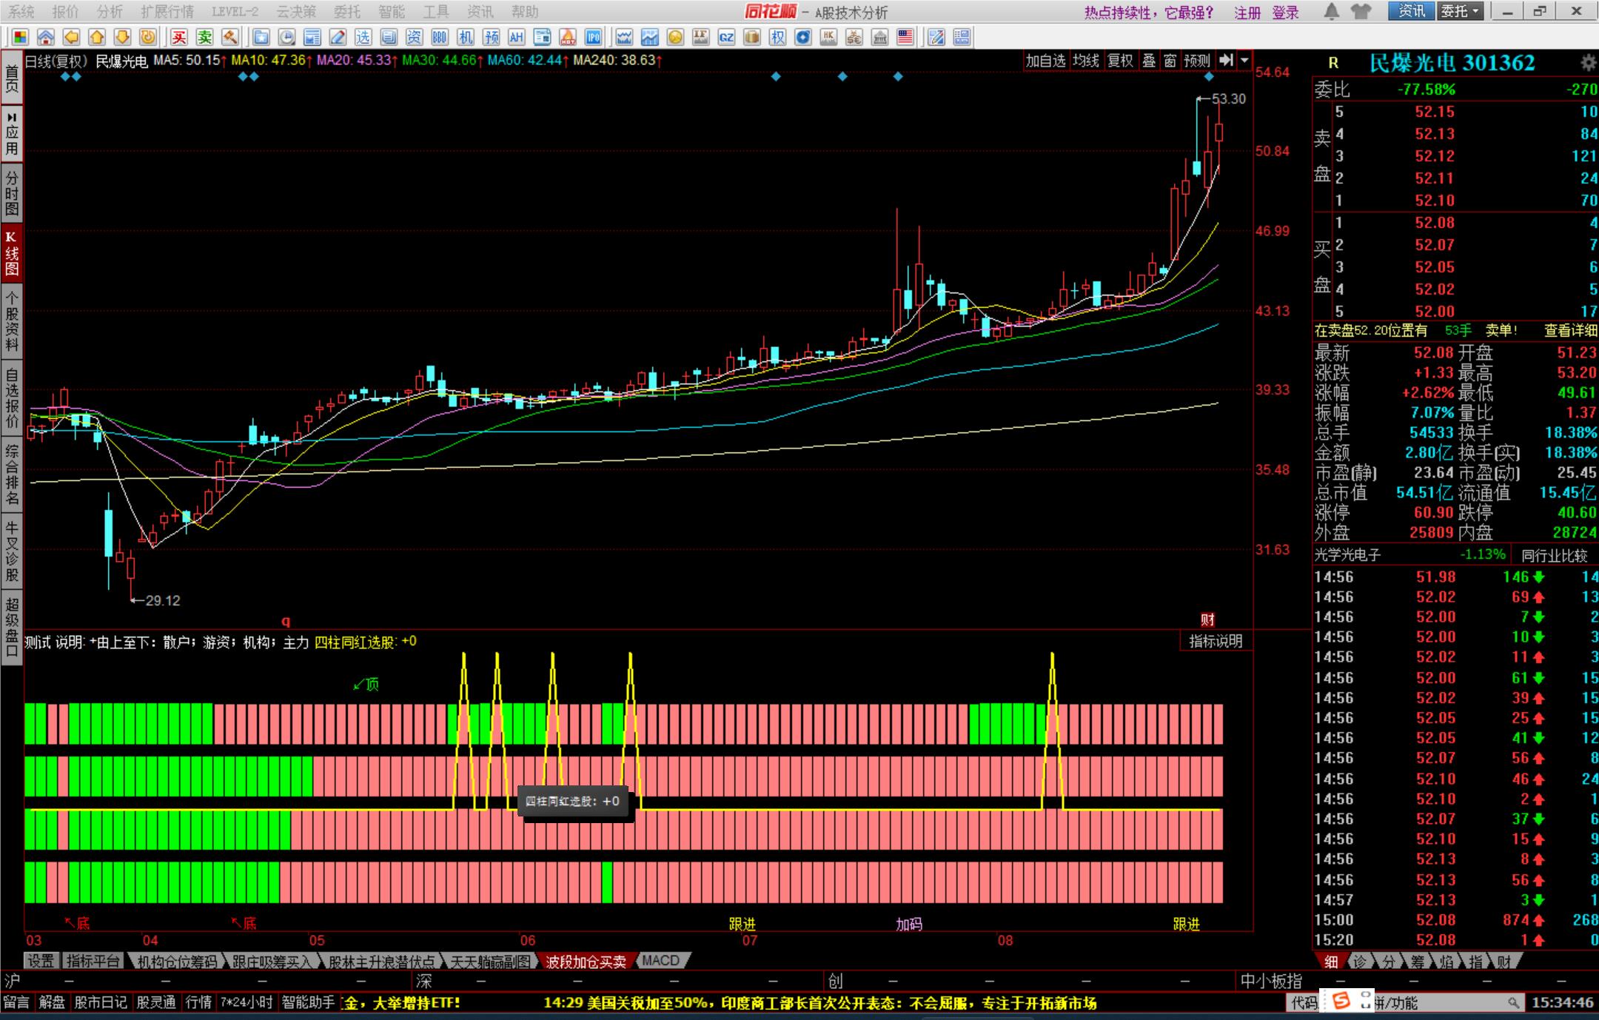This screenshot has width=1599, height=1020.
Task: Click the green 卖 (sell) toolbar icon
Action: point(204,37)
